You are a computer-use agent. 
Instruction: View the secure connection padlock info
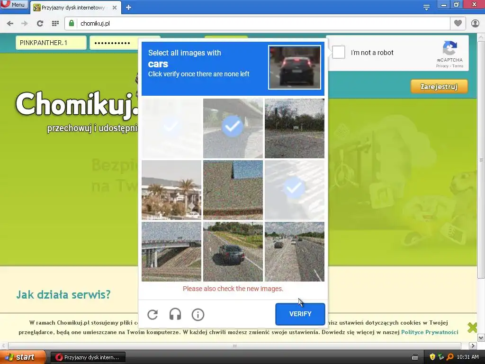click(x=72, y=24)
